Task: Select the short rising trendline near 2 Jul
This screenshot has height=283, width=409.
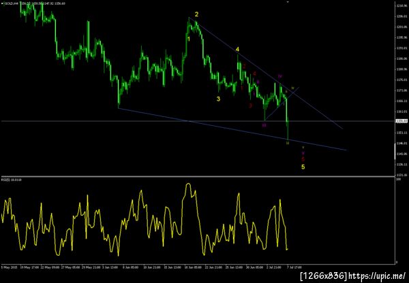Action: (282, 103)
